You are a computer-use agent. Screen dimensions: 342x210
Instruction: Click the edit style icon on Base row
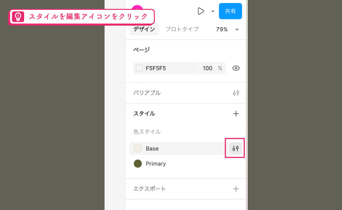pyautogui.click(x=235, y=149)
